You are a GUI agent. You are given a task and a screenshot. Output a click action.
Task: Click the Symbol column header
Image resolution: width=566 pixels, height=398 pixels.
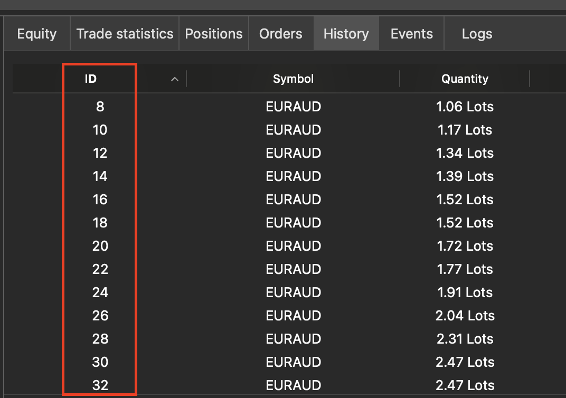(x=293, y=79)
